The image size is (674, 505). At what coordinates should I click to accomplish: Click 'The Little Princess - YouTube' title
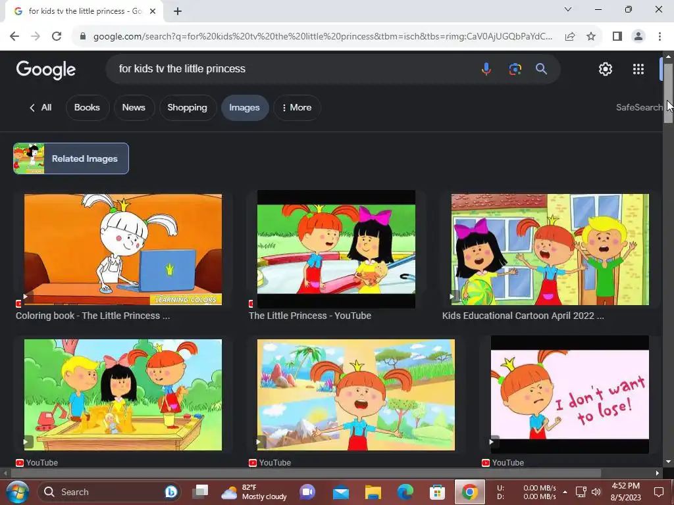[310, 316]
